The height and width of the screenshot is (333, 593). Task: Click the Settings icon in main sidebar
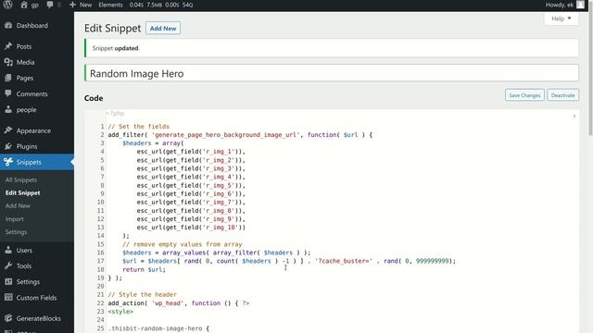pyautogui.click(x=8, y=281)
